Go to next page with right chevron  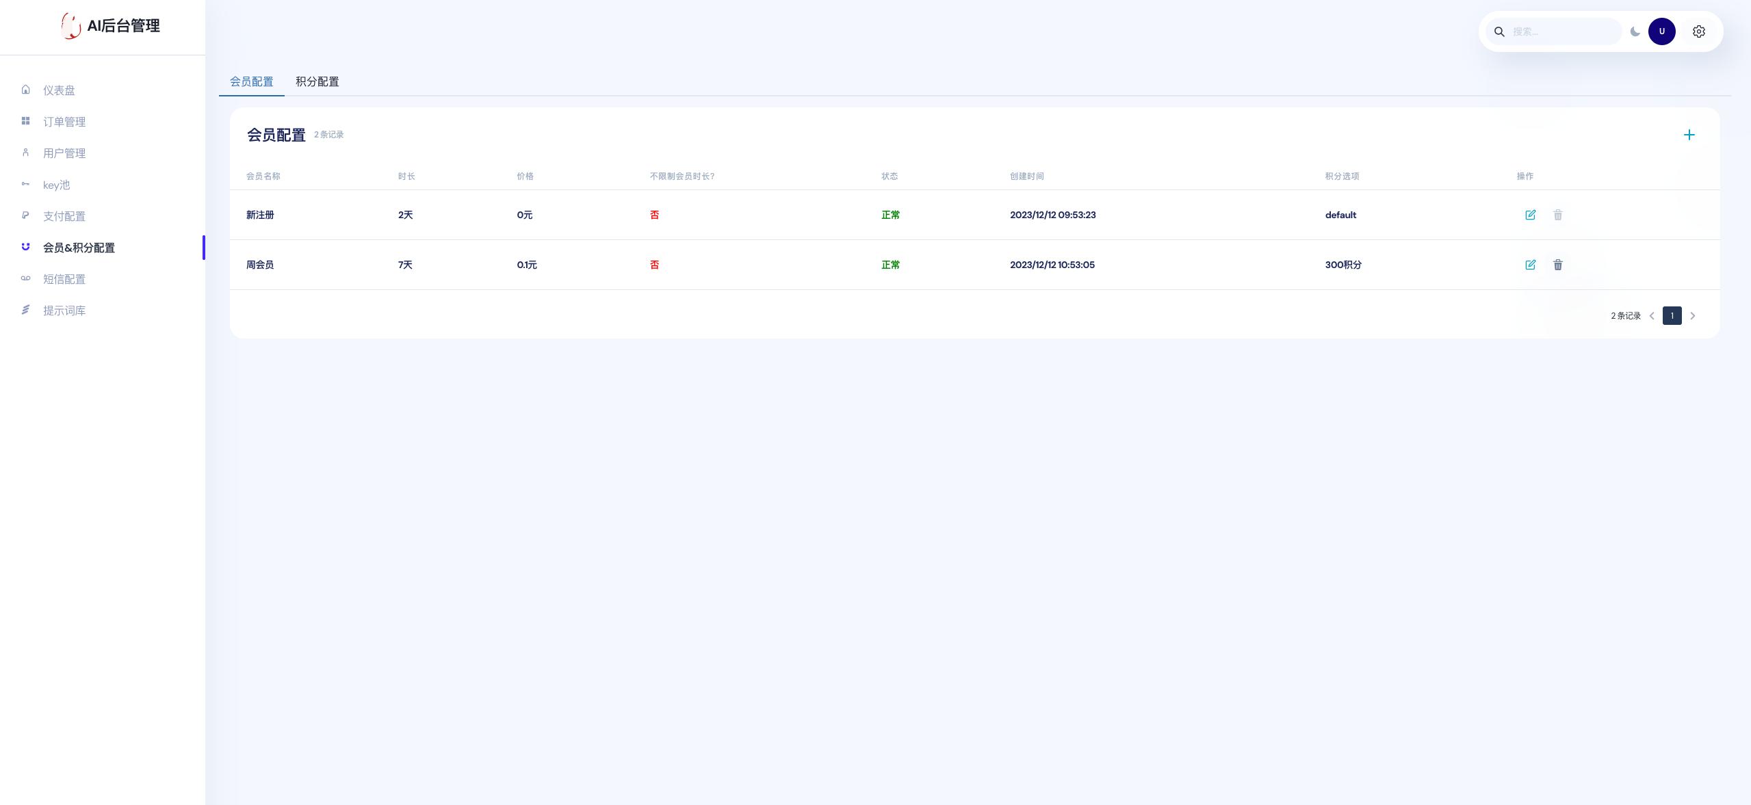[1693, 316]
